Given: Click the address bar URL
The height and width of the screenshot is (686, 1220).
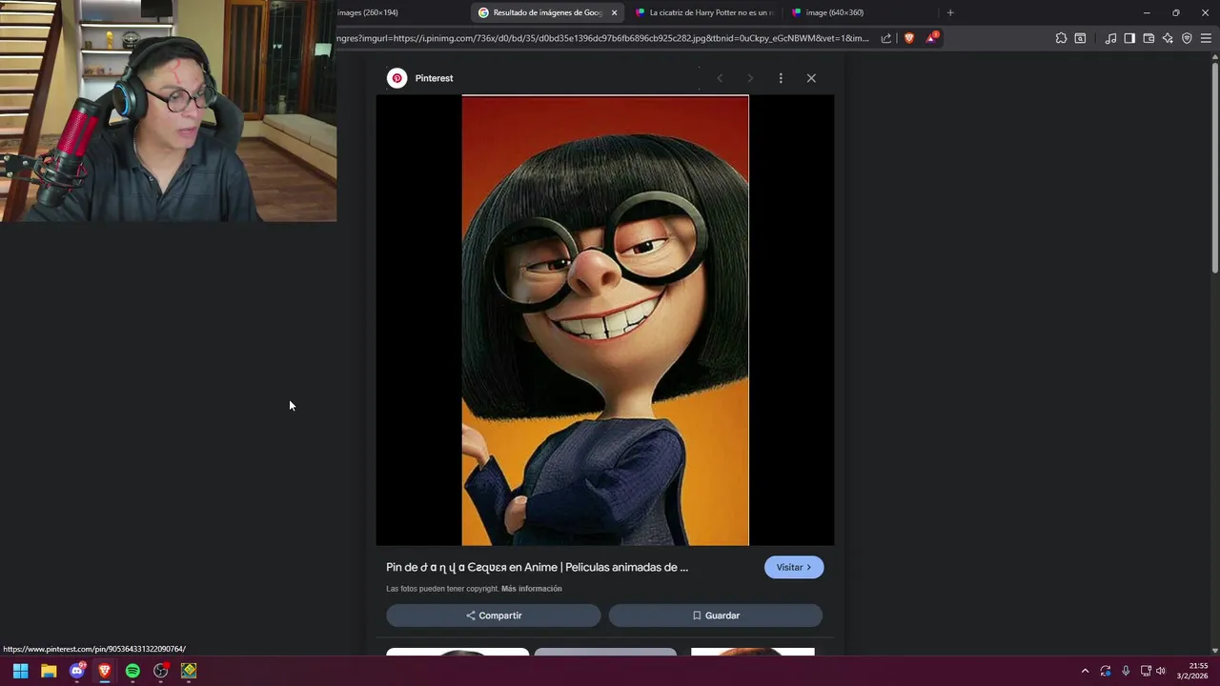Looking at the screenshot, I should click(x=602, y=38).
